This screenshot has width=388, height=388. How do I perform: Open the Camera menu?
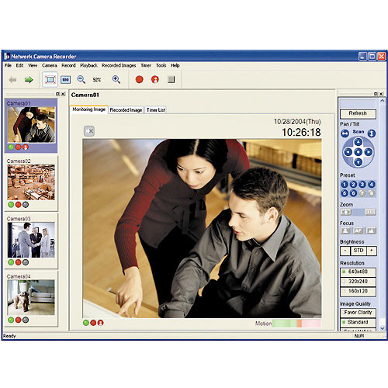click(x=50, y=65)
